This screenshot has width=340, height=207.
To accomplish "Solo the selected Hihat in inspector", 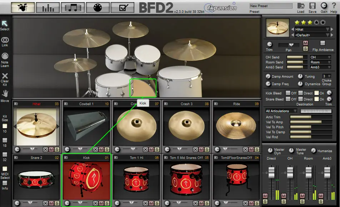I will tap(305, 49).
